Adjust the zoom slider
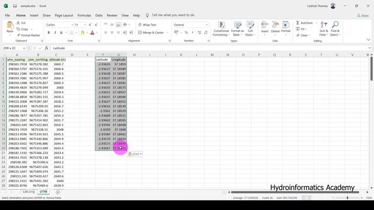Image resolution: width=374 pixels, height=210 pixels. 347,198
